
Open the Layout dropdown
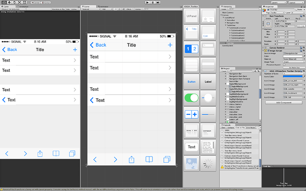point(296,3)
